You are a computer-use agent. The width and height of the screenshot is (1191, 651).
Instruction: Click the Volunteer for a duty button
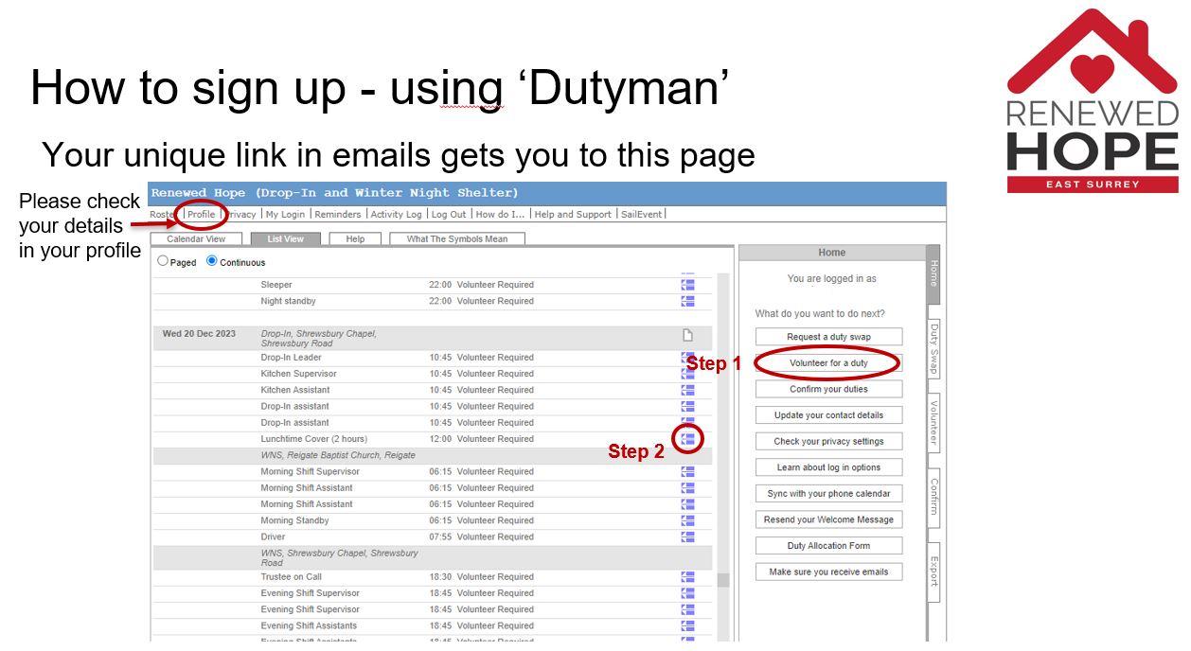(828, 363)
